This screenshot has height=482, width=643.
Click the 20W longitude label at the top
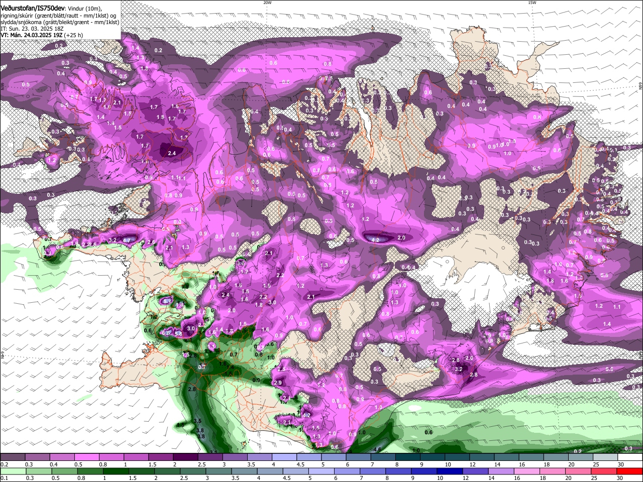267,3
